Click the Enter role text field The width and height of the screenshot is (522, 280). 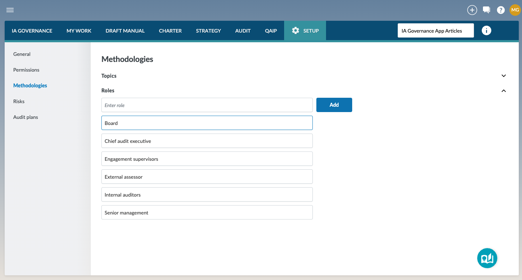207,105
